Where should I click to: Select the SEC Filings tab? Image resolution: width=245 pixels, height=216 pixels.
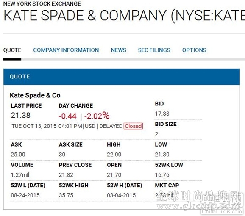[154, 50]
